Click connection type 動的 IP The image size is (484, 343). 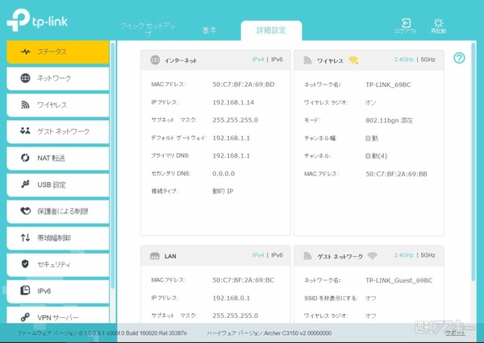(223, 192)
